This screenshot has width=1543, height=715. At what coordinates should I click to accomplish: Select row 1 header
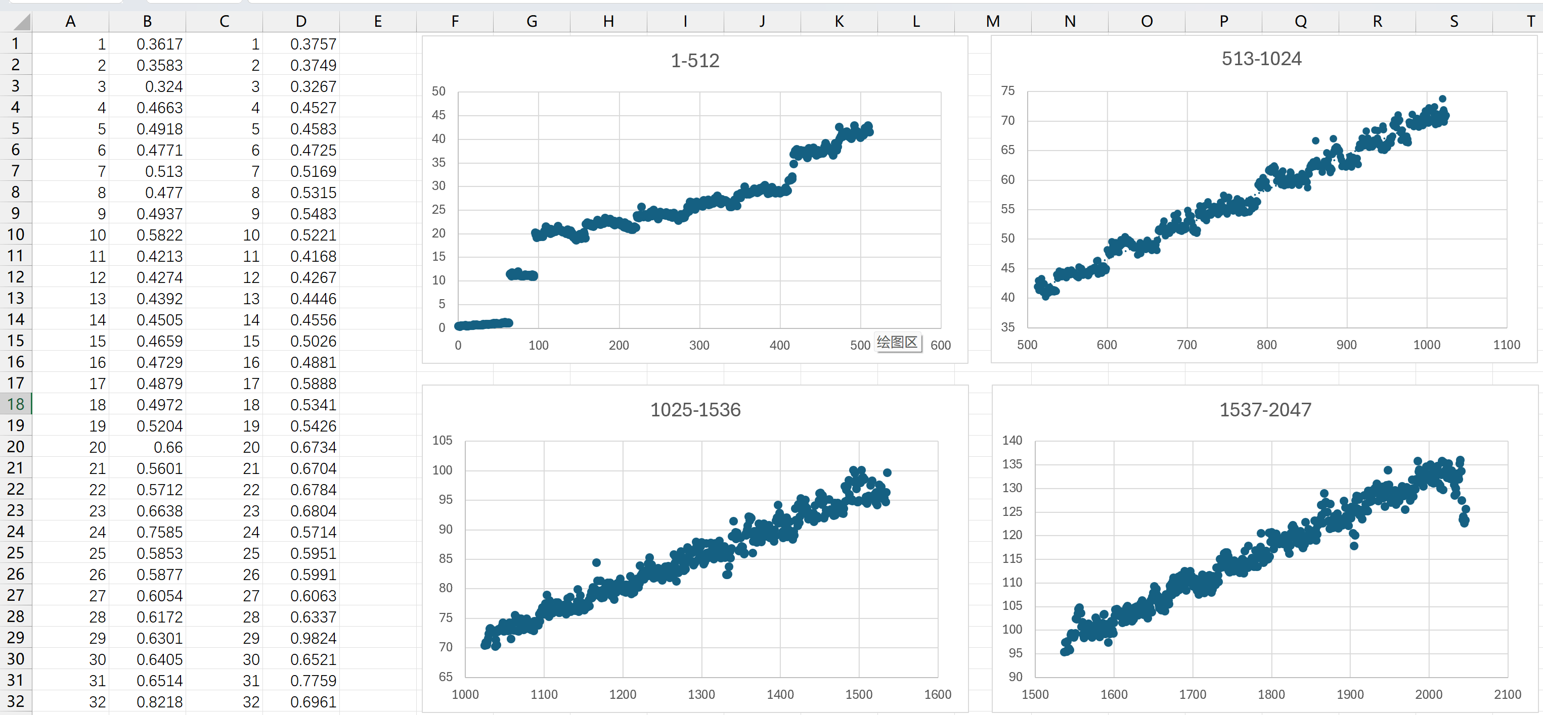tap(16, 43)
